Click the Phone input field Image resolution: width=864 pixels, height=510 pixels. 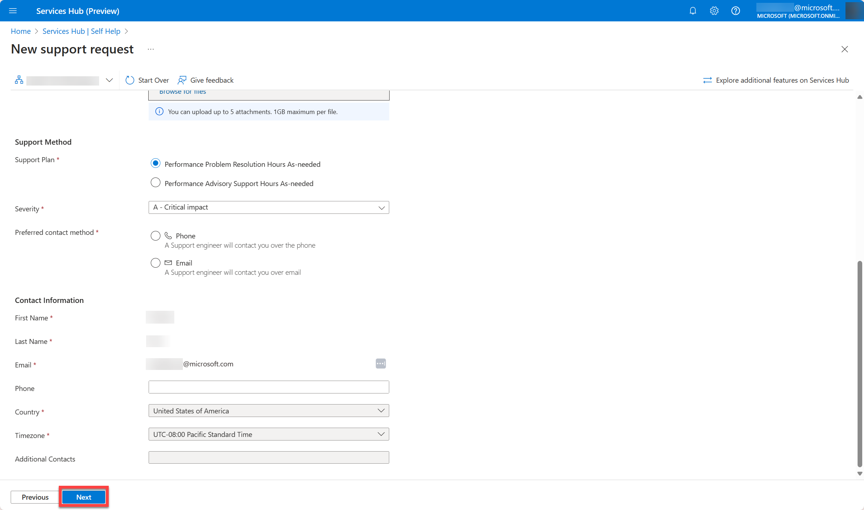point(269,387)
